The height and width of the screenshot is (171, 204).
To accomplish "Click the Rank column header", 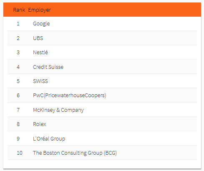I will click(x=19, y=10).
